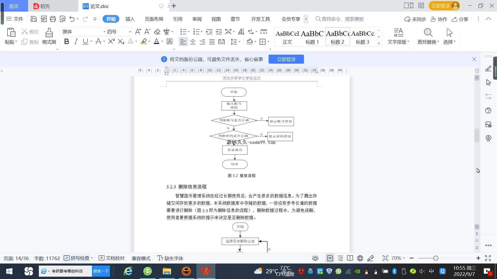Expand line spacing options
Viewport: 497px width, 279px height.
coord(239,42)
